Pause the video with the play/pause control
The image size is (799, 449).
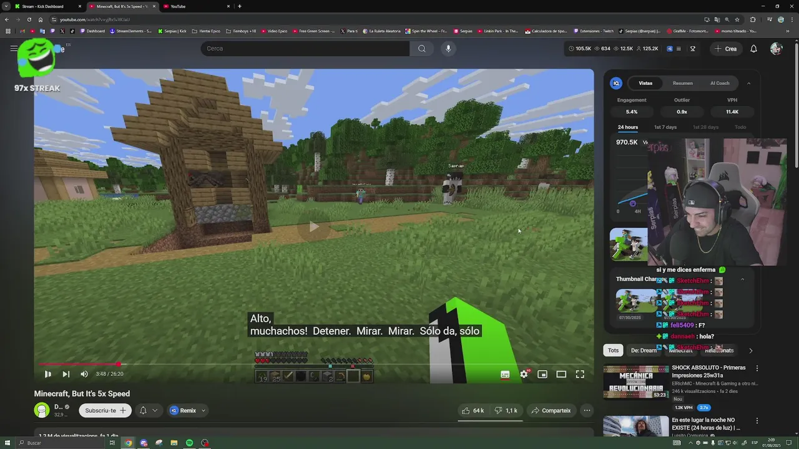click(x=47, y=374)
